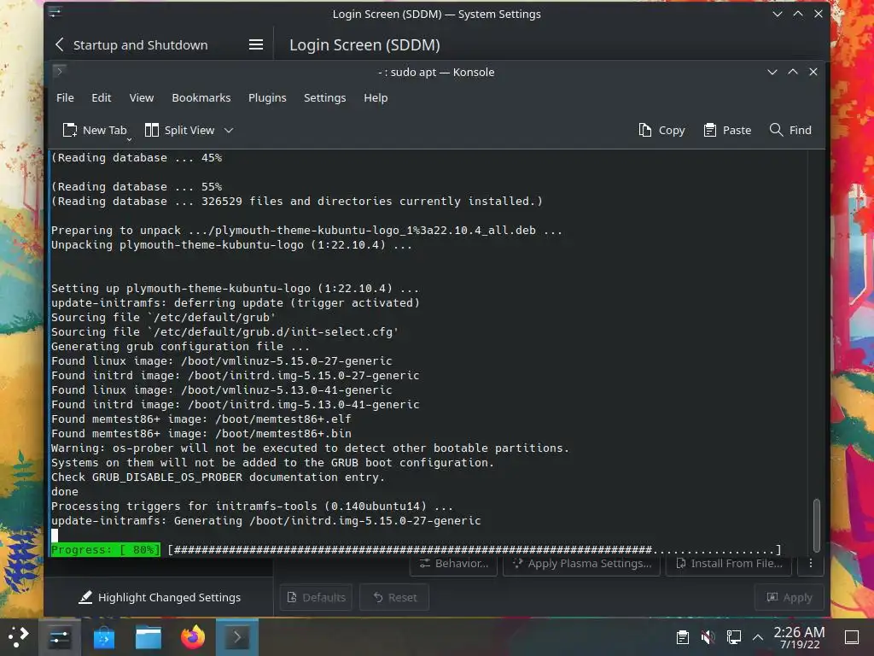Open the Bookmarks menu in Konsole
The image size is (874, 656).
(x=201, y=97)
